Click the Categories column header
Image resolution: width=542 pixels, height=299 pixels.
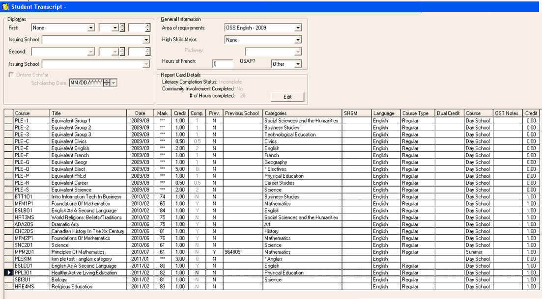point(302,113)
